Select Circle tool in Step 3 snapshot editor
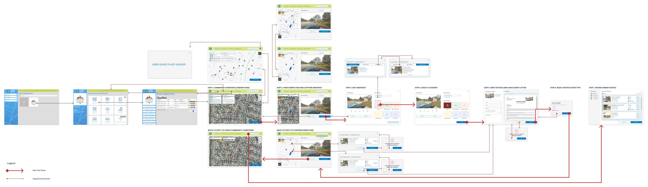 [x=359, y=111]
